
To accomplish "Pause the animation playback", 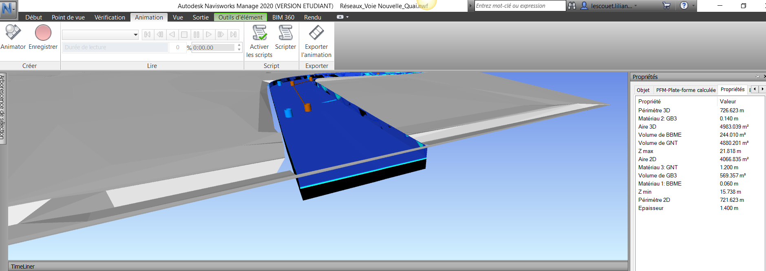I will (196, 35).
